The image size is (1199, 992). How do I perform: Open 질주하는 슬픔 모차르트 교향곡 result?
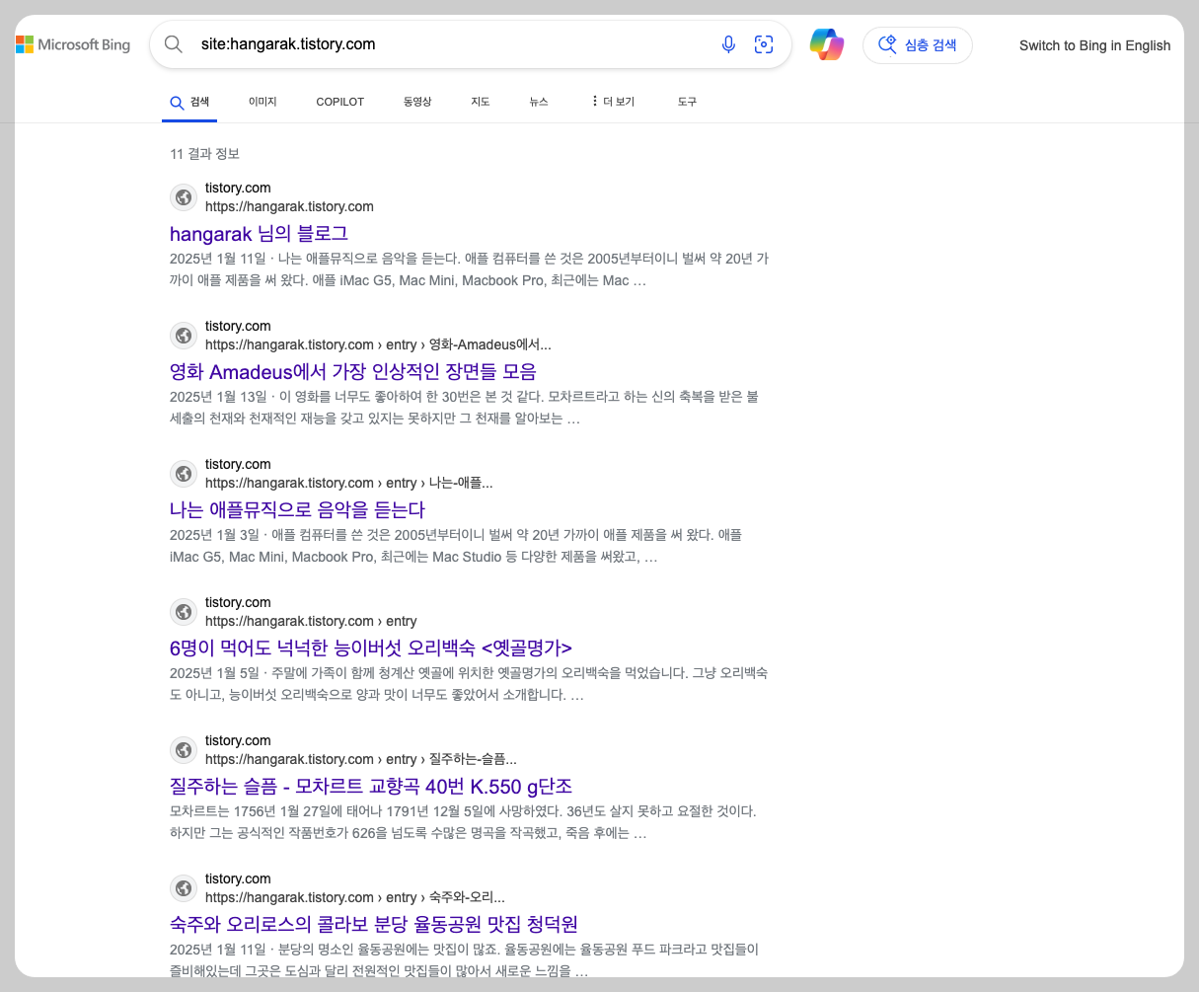click(371, 787)
